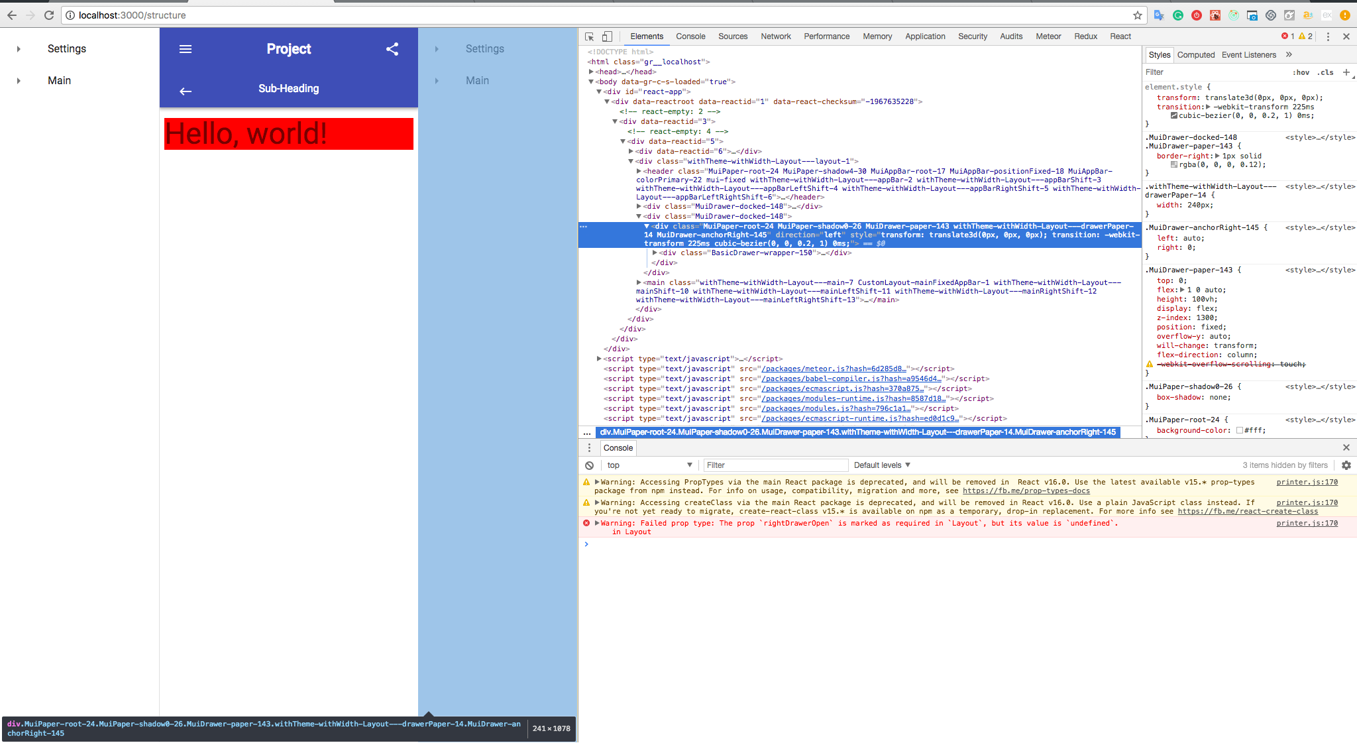1357x743 pixels.
Task: Switch to the Sources tab
Action: point(733,36)
